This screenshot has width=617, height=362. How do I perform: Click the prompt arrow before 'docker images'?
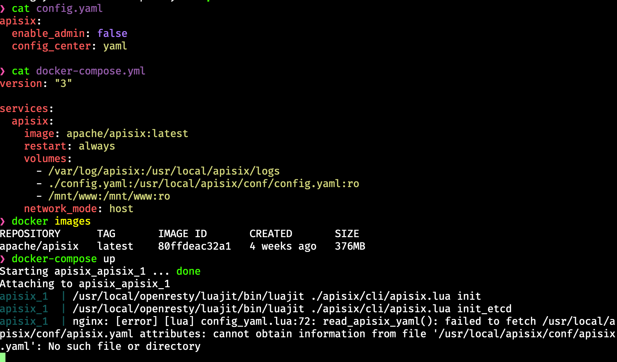click(3, 221)
